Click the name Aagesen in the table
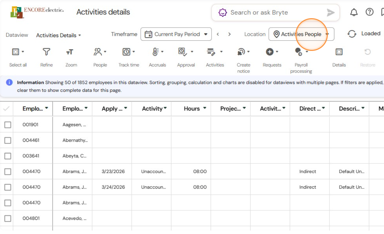Image resolution: width=384 pixels, height=234 pixels. (74, 125)
